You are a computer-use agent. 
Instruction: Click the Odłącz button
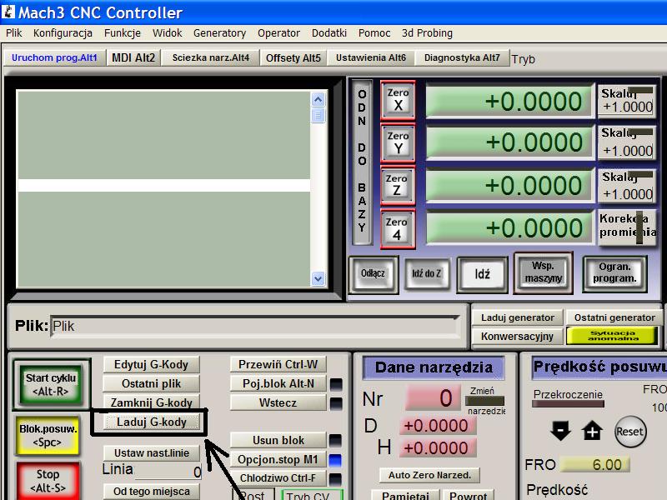point(373,274)
